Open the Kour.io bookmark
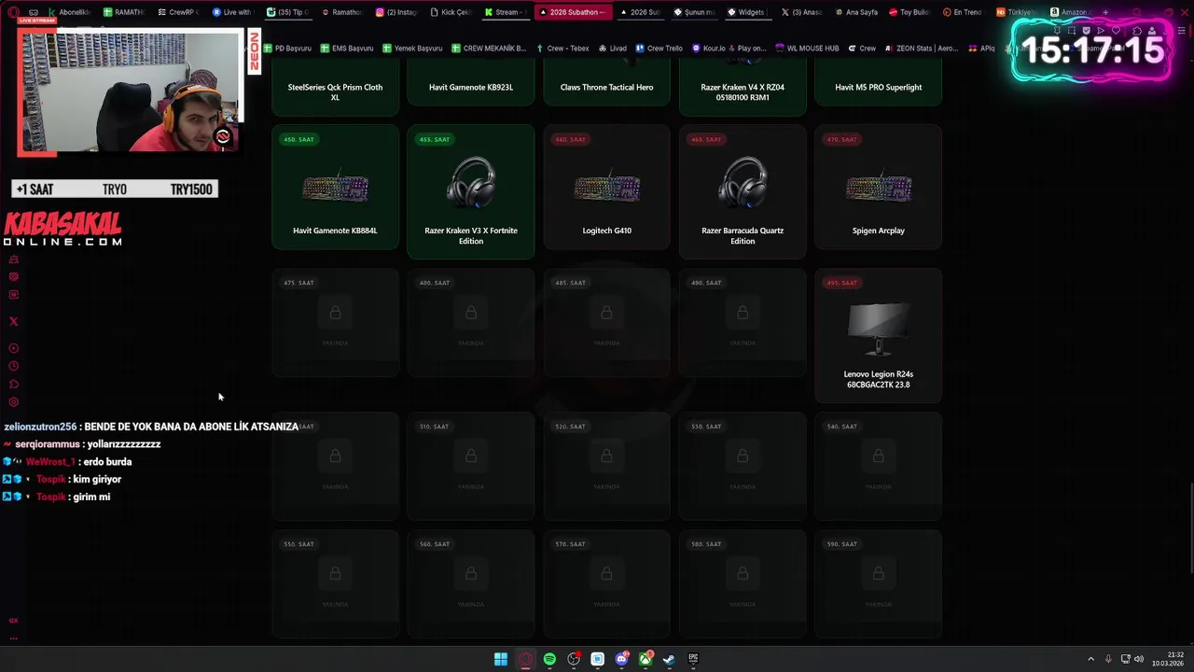Image resolution: width=1194 pixels, height=672 pixels. [709, 48]
